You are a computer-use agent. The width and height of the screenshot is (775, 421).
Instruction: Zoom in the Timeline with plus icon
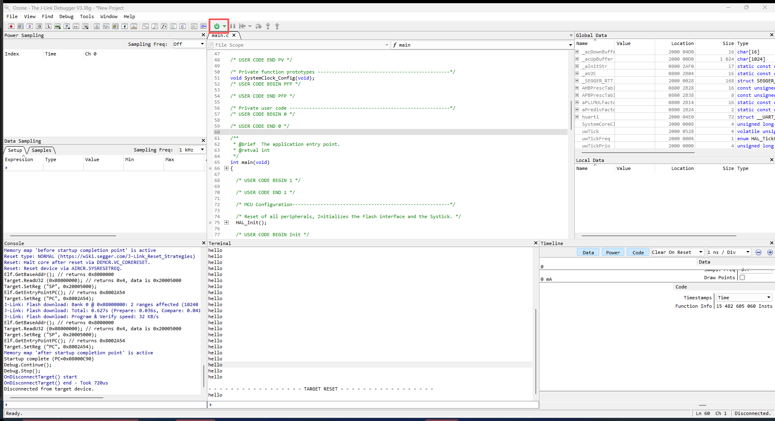770,252
